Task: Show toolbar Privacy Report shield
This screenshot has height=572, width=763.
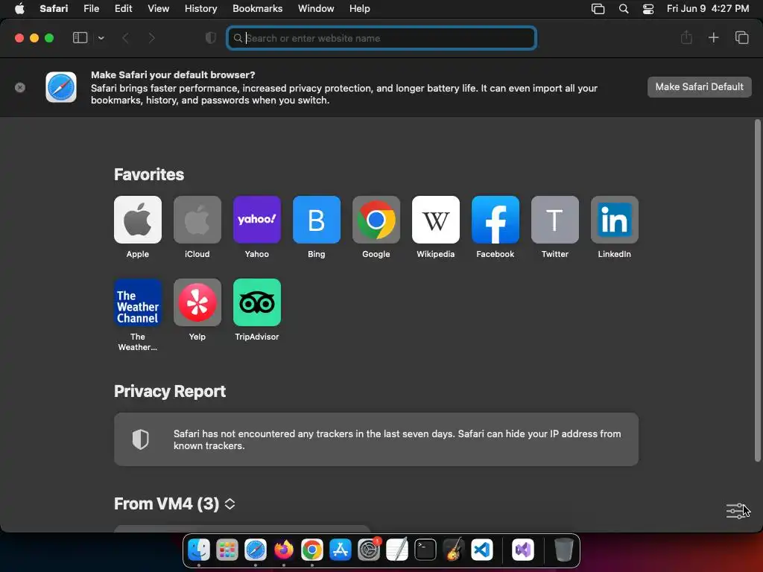Action: 211,38
